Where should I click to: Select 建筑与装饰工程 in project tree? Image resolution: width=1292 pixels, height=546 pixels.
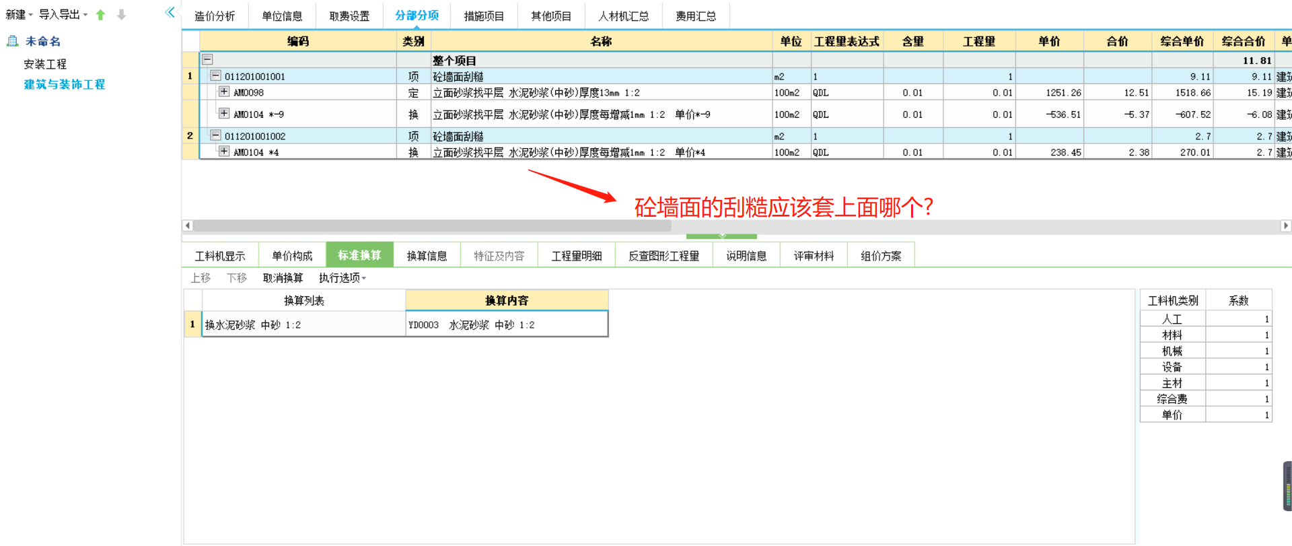pos(65,84)
